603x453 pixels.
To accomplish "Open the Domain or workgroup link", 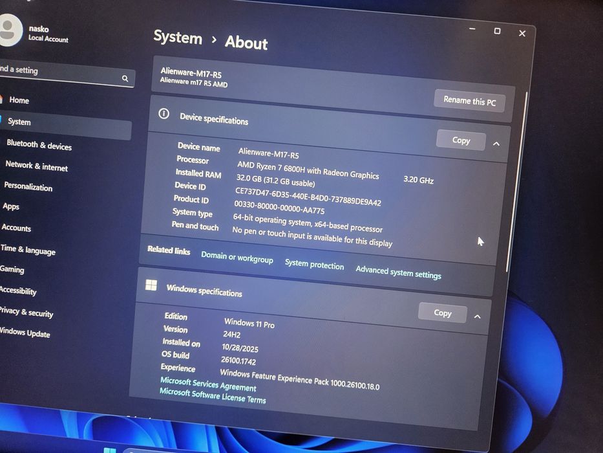I will [x=237, y=258].
